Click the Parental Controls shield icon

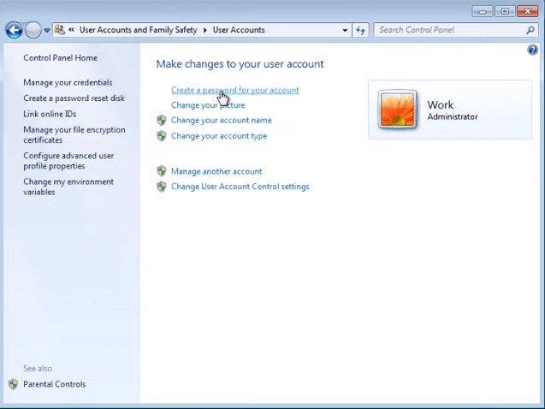tap(13, 384)
